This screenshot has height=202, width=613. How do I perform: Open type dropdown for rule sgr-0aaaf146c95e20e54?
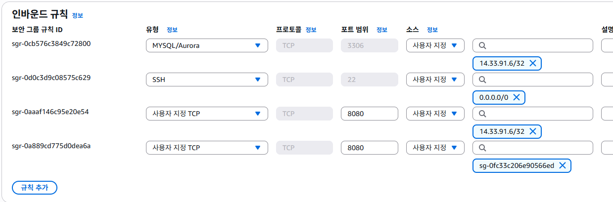207,114
